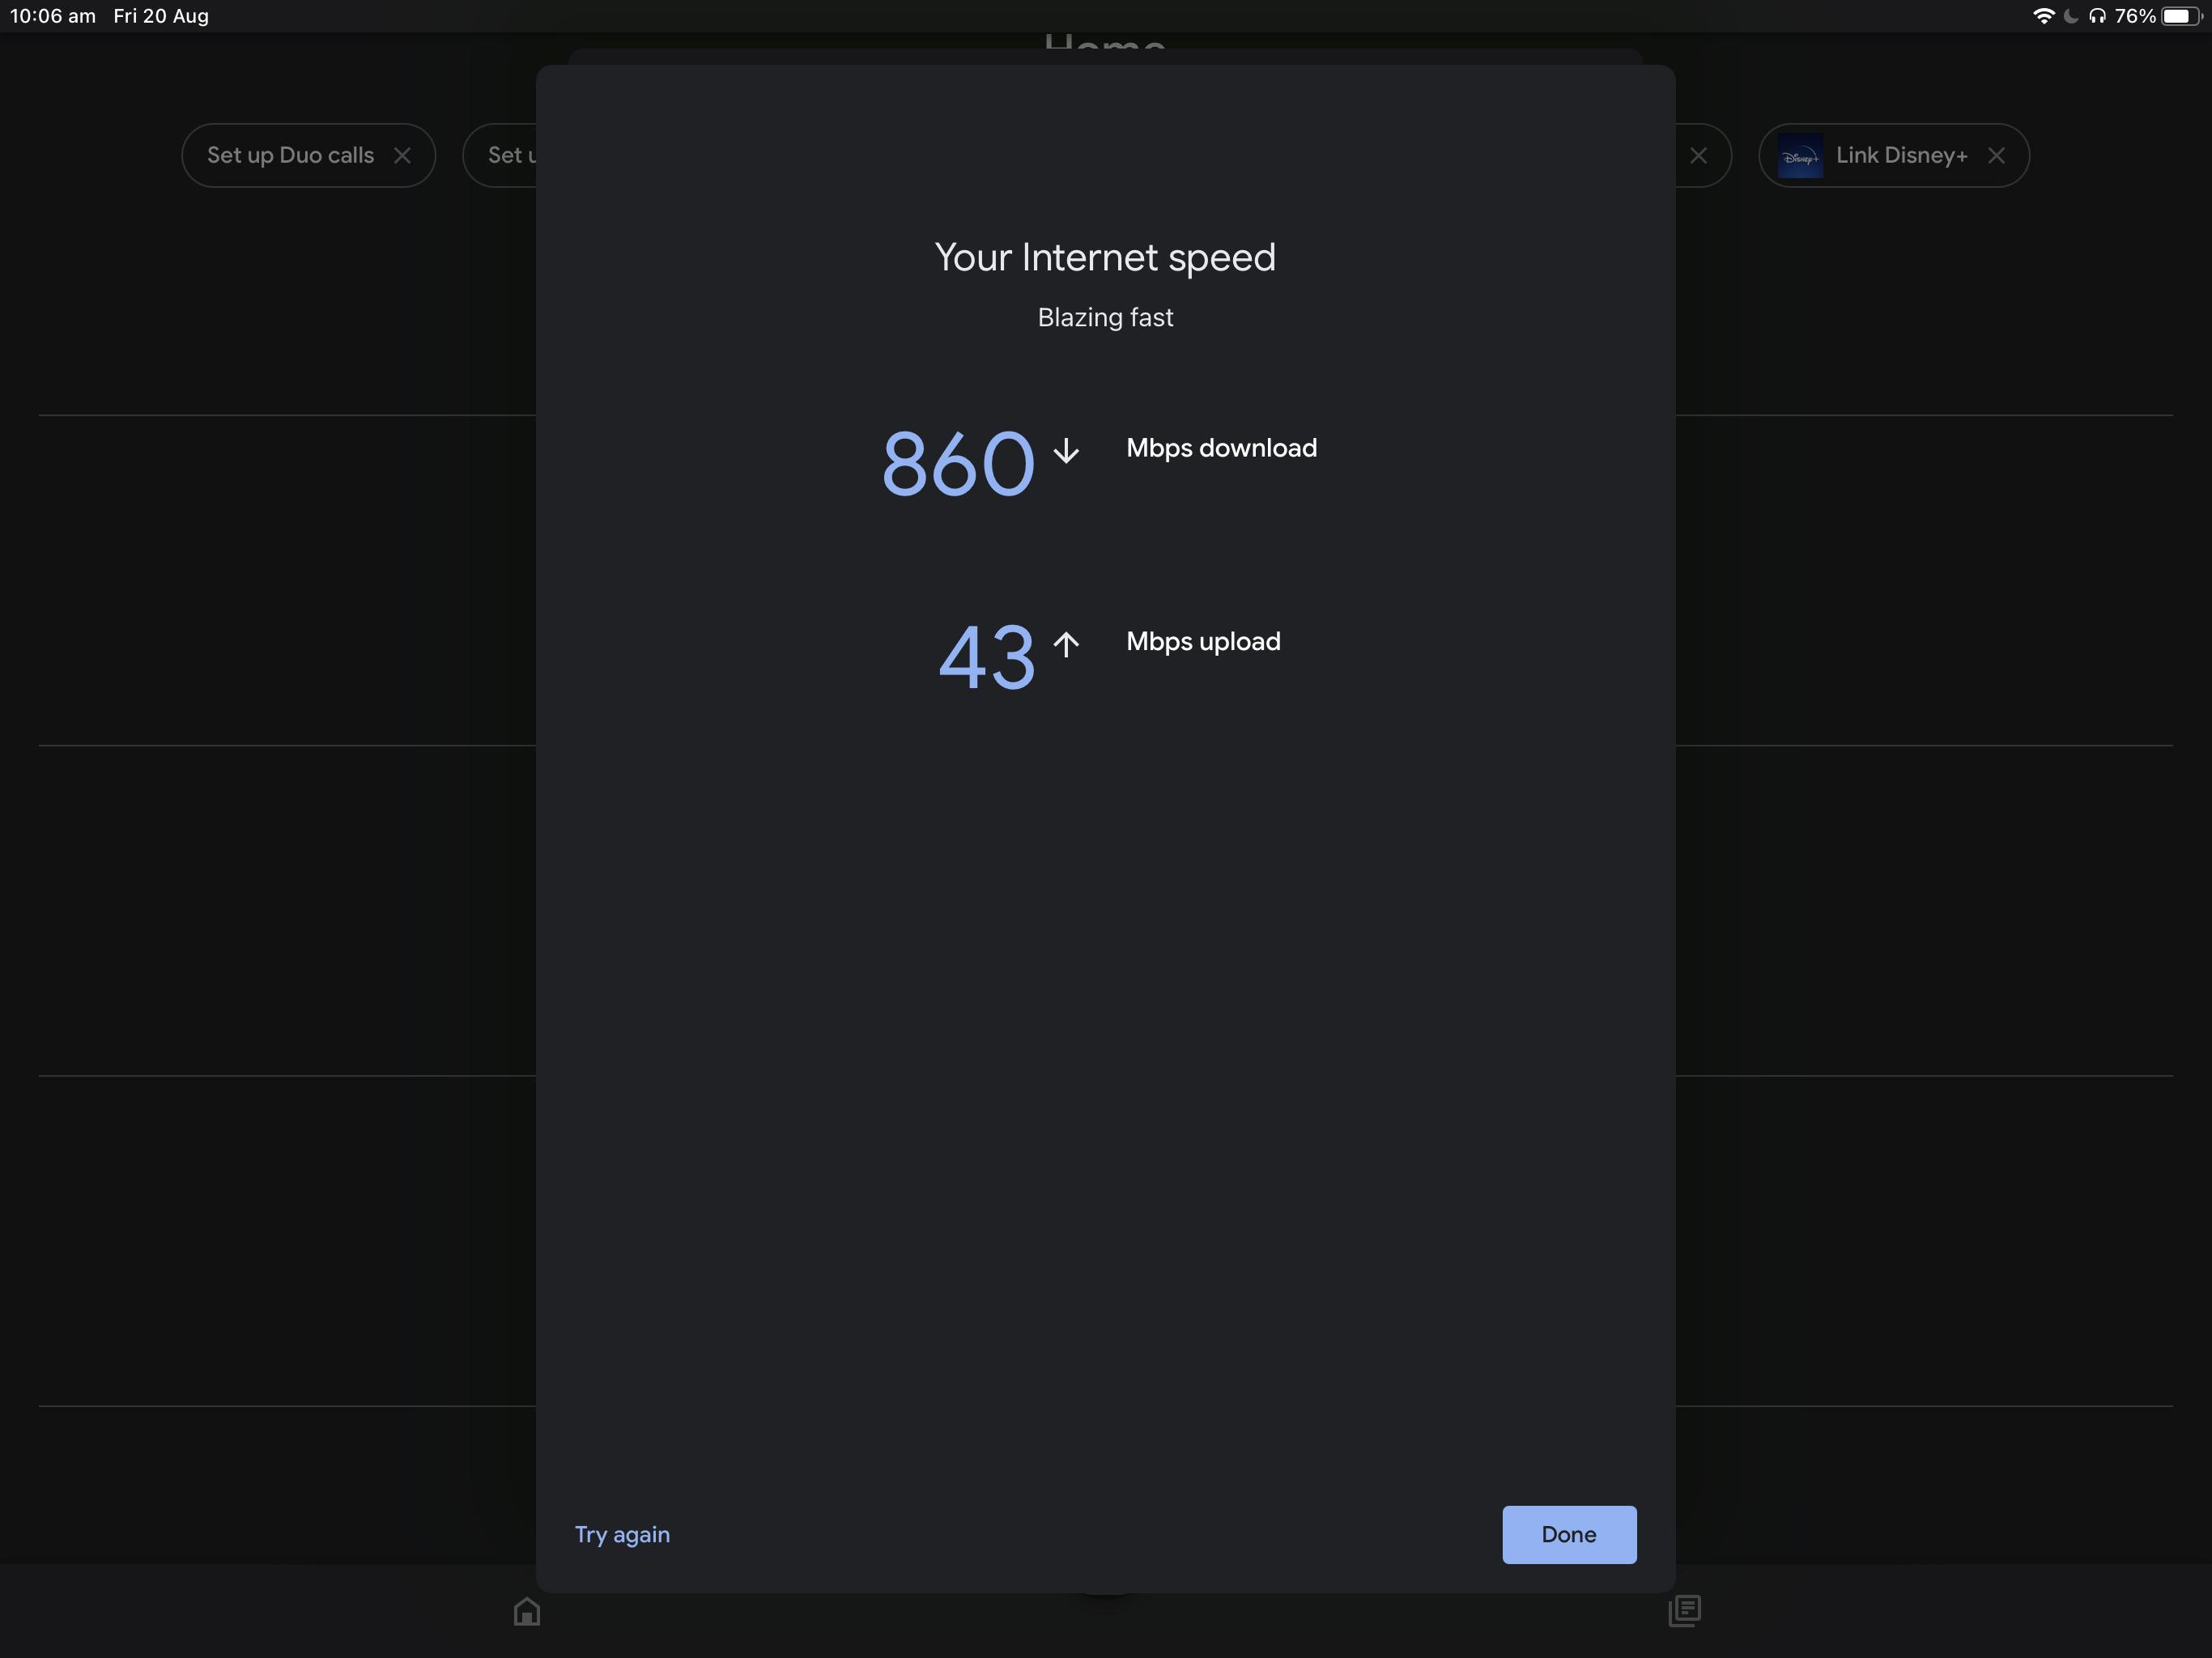This screenshot has width=2212, height=1658.
Task: Click 'Try again' to rerun speed test
Action: (622, 1534)
